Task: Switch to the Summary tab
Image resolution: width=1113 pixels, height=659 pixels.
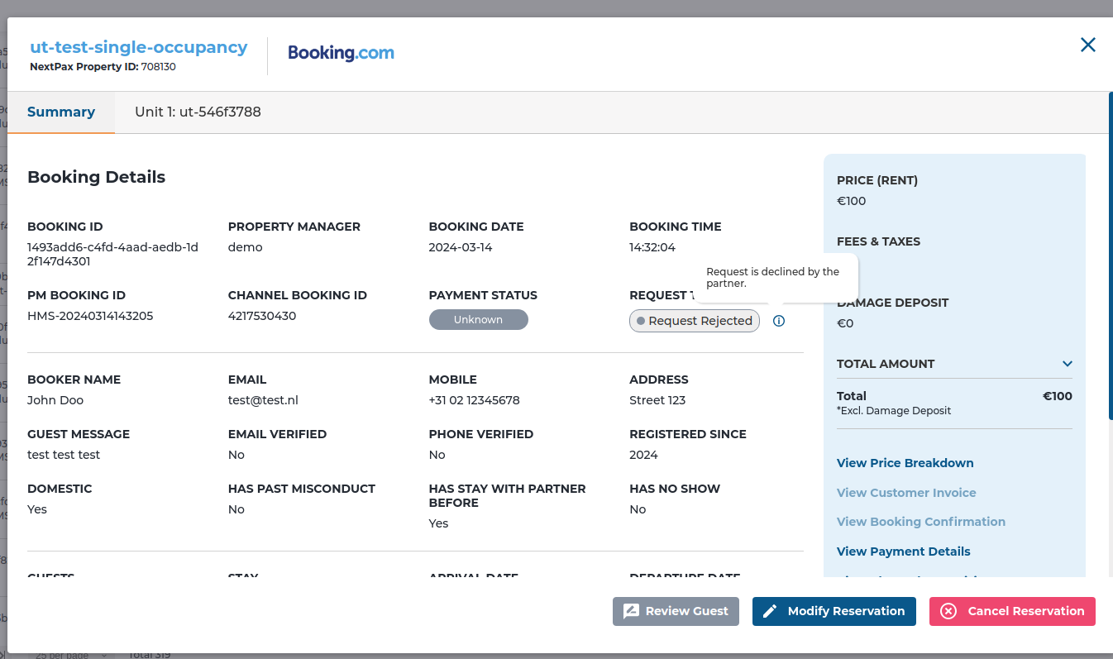Action: (61, 112)
